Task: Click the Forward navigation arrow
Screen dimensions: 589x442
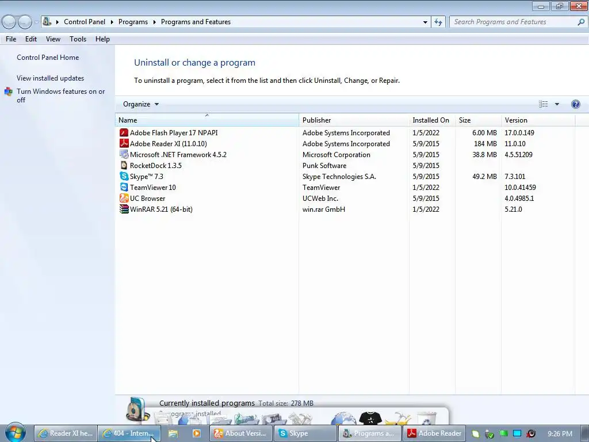Action: [25, 22]
